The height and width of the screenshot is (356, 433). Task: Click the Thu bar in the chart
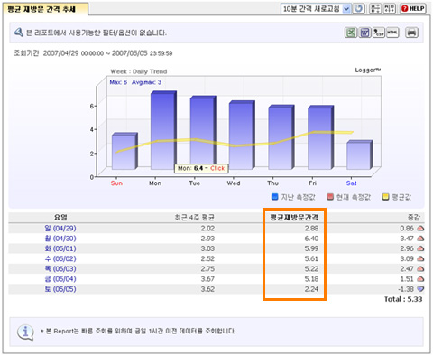pyautogui.click(x=281, y=137)
